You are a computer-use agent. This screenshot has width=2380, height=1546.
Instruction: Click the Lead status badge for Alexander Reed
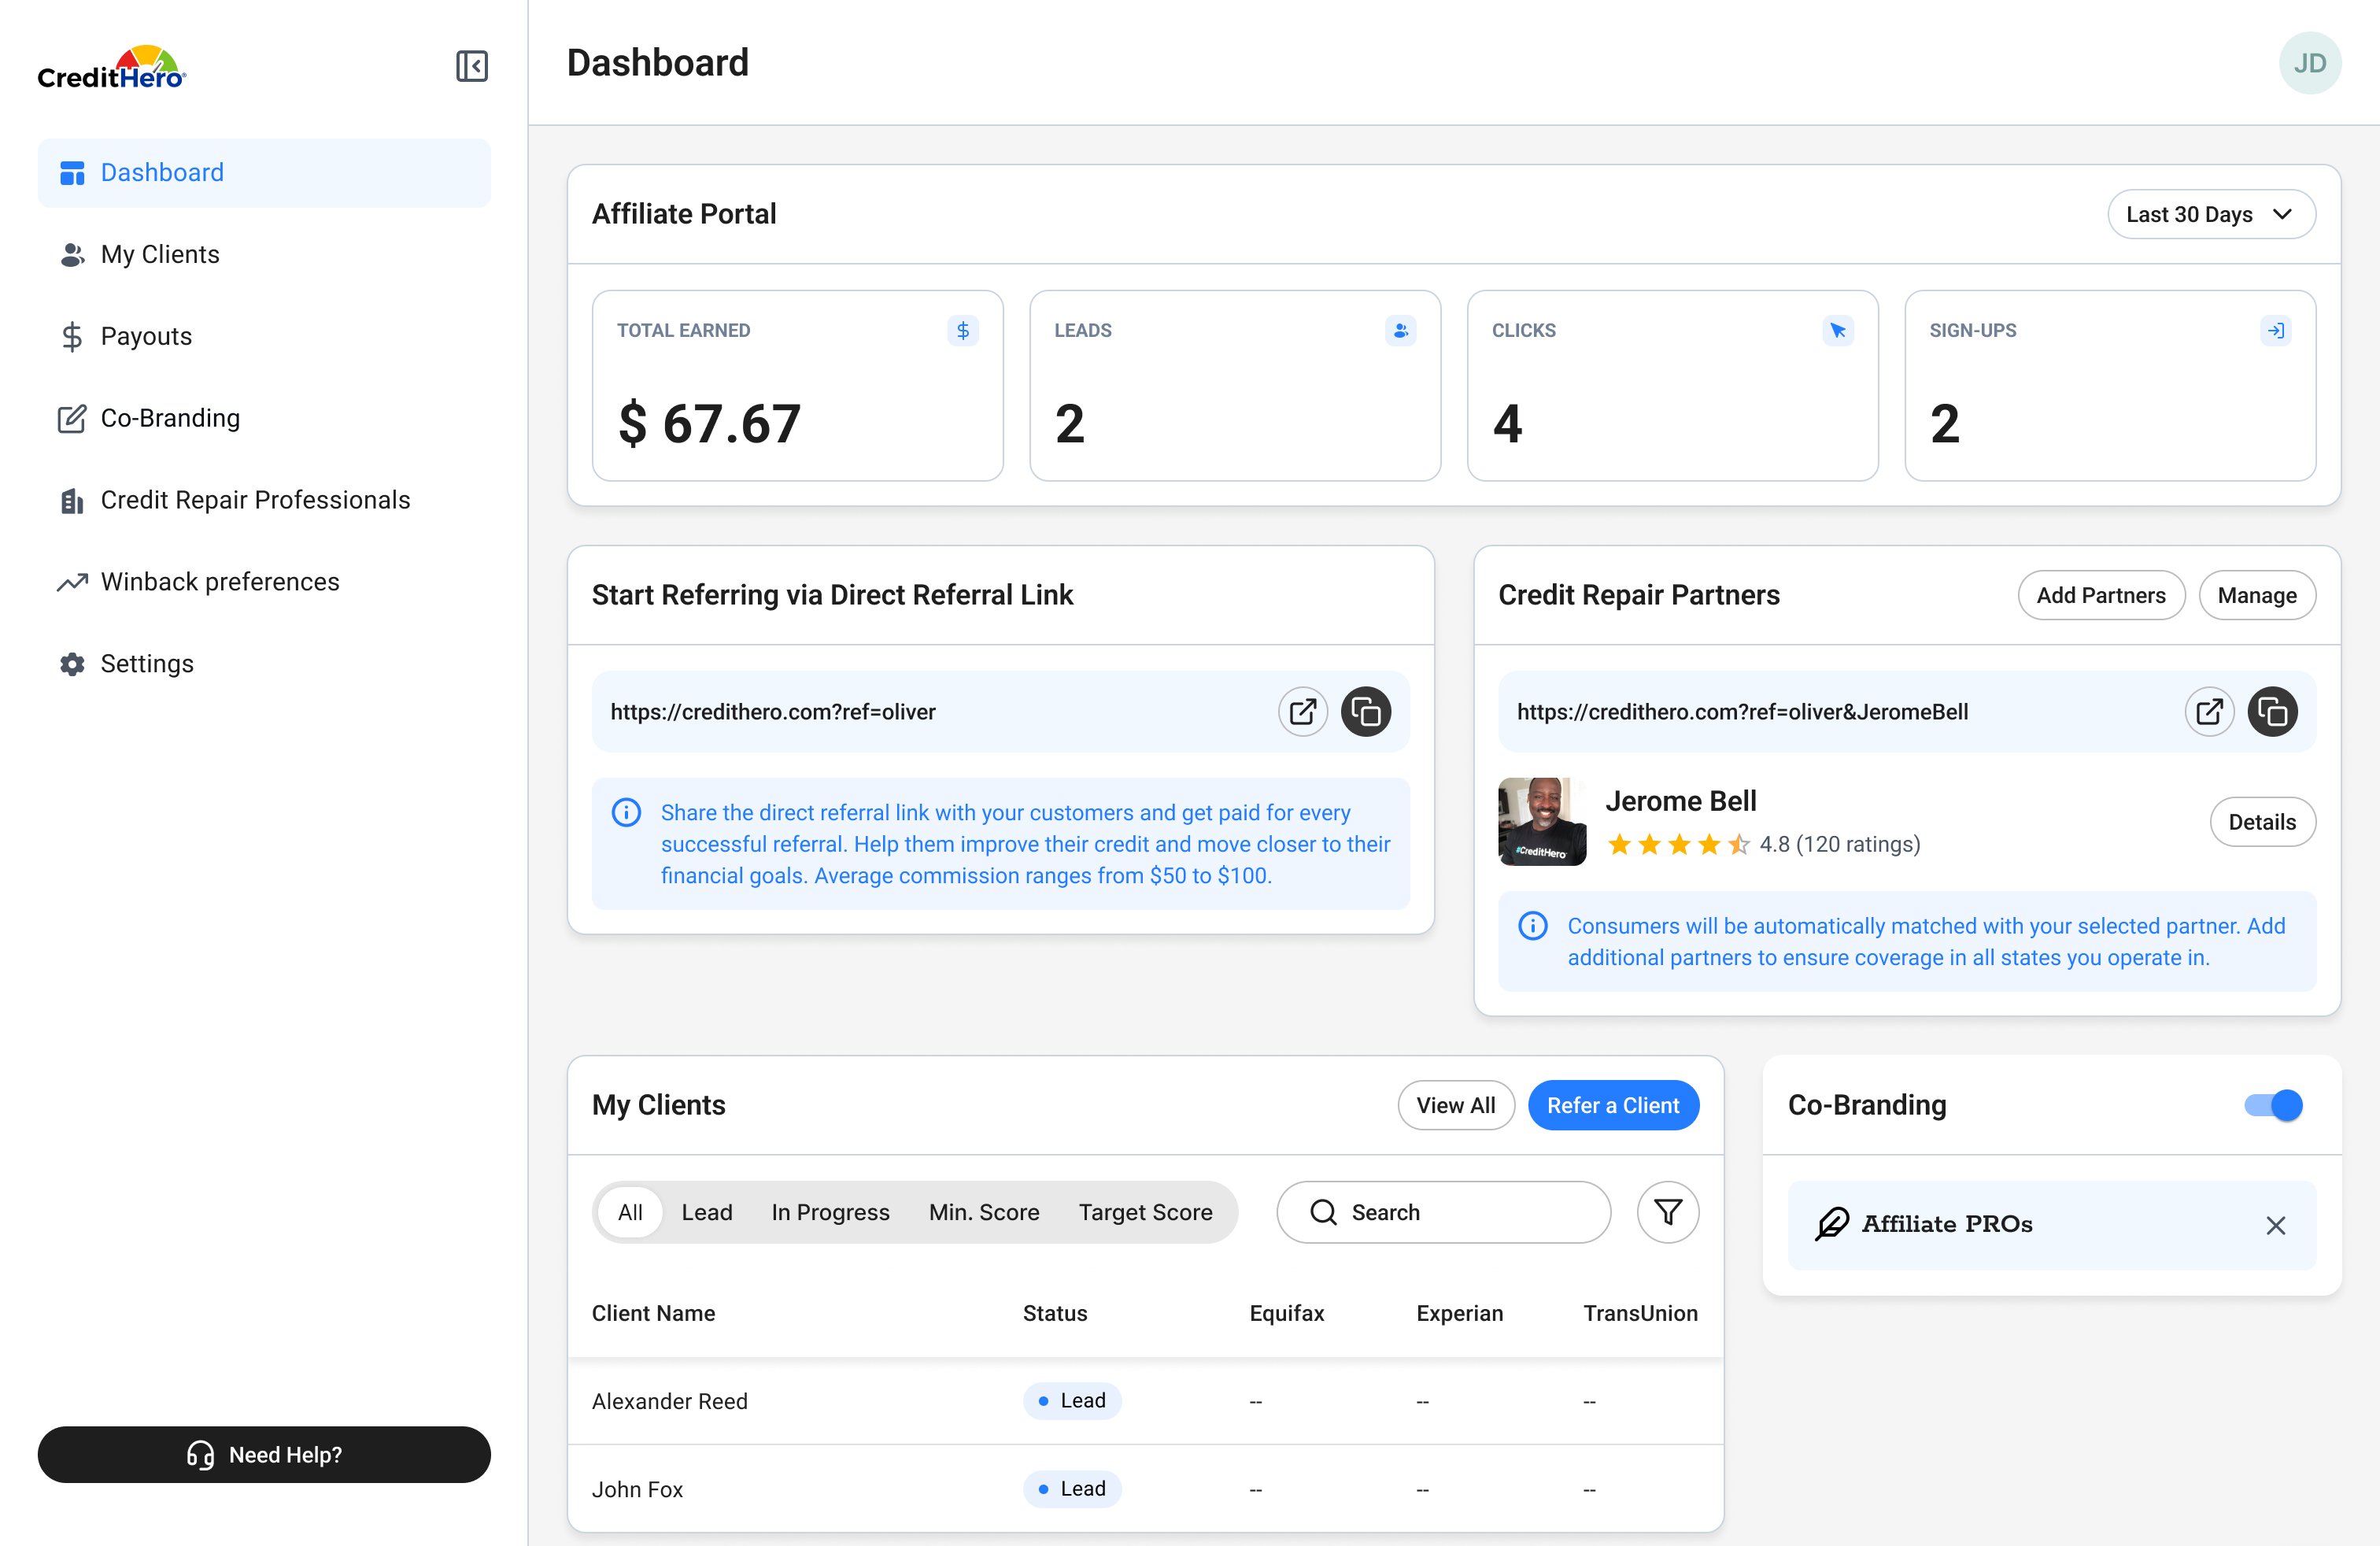pyautogui.click(x=1071, y=1400)
